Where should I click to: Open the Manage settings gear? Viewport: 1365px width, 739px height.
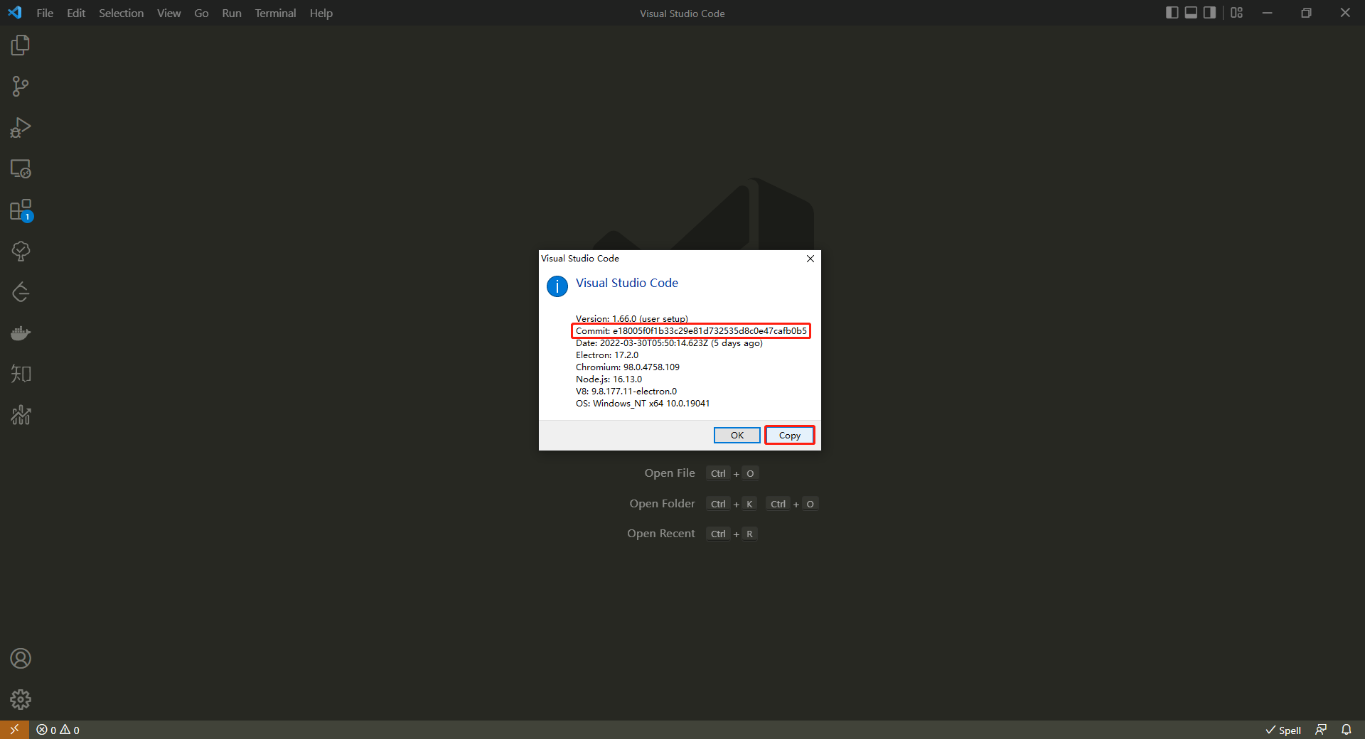pyautogui.click(x=21, y=699)
